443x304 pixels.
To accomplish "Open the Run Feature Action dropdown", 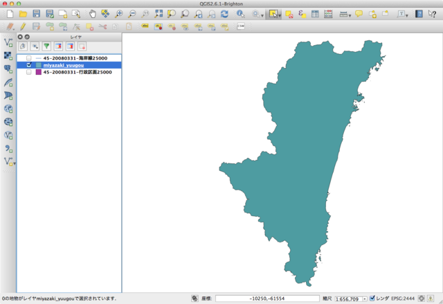I will tap(262, 15).
